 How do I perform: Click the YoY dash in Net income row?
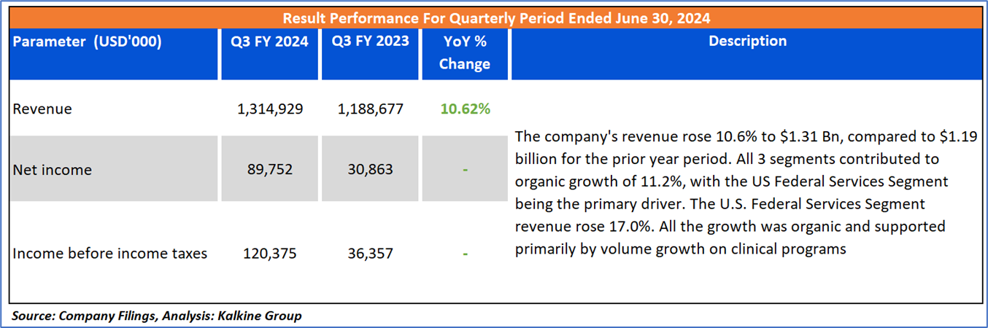point(465,170)
